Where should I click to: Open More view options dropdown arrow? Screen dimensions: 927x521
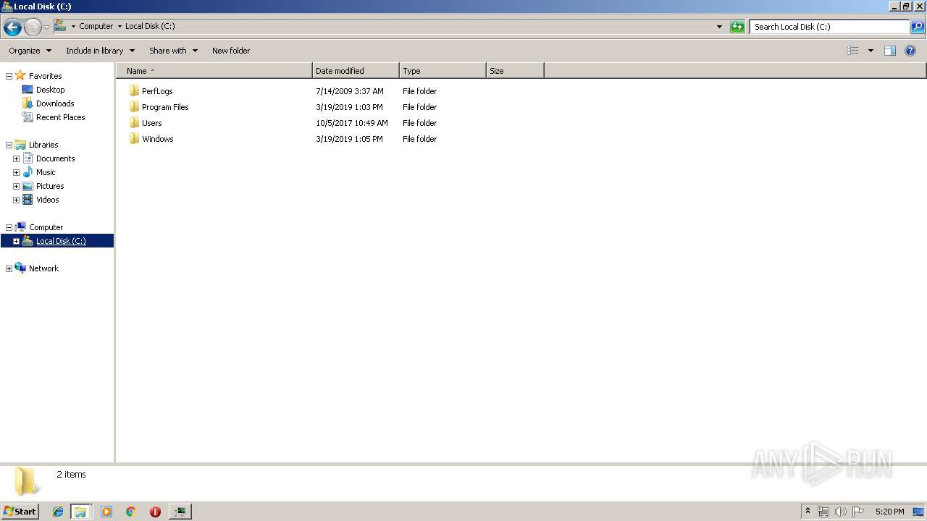(871, 51)
